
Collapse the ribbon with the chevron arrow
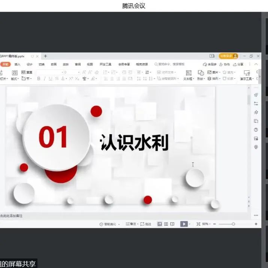coord(256,64)
